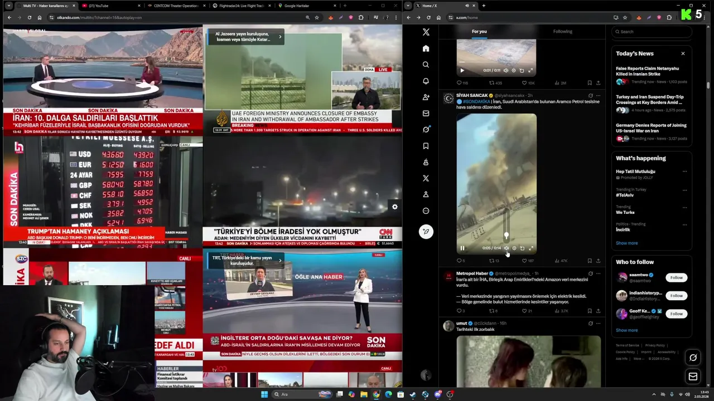Follow indianhistoryp...

click(x=676, y=296)
